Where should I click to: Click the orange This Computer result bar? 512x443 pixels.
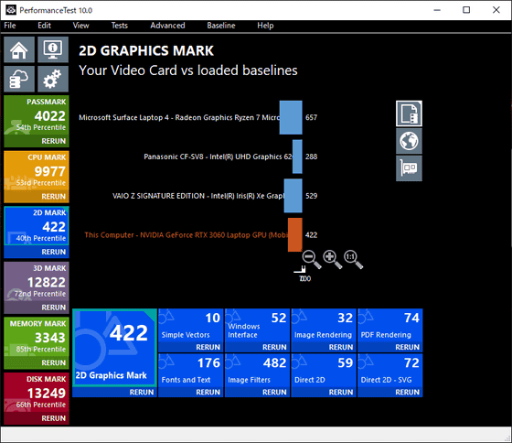tap(294, 234)
